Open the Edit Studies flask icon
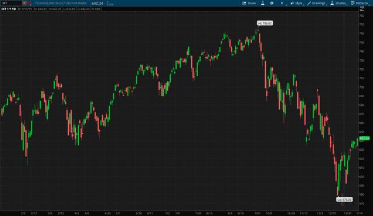 (x=263, y=3)
